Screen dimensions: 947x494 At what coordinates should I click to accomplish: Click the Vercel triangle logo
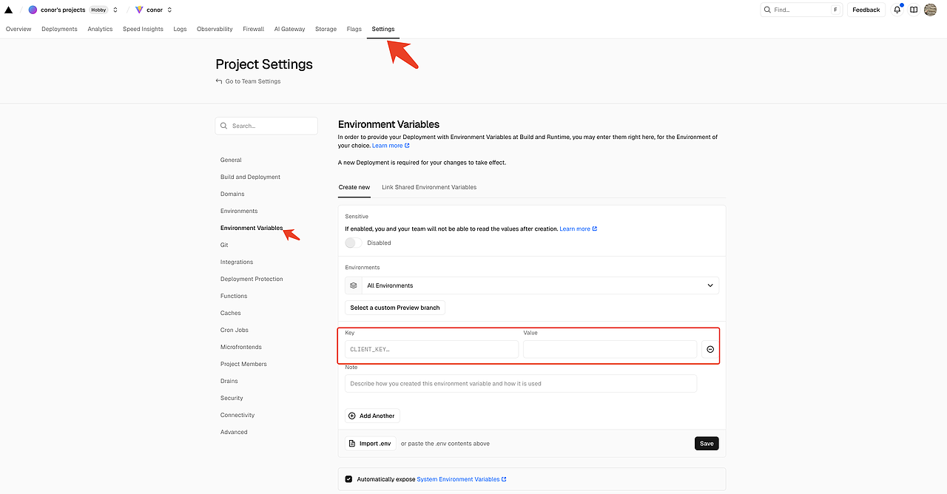[x=9, y=10]
